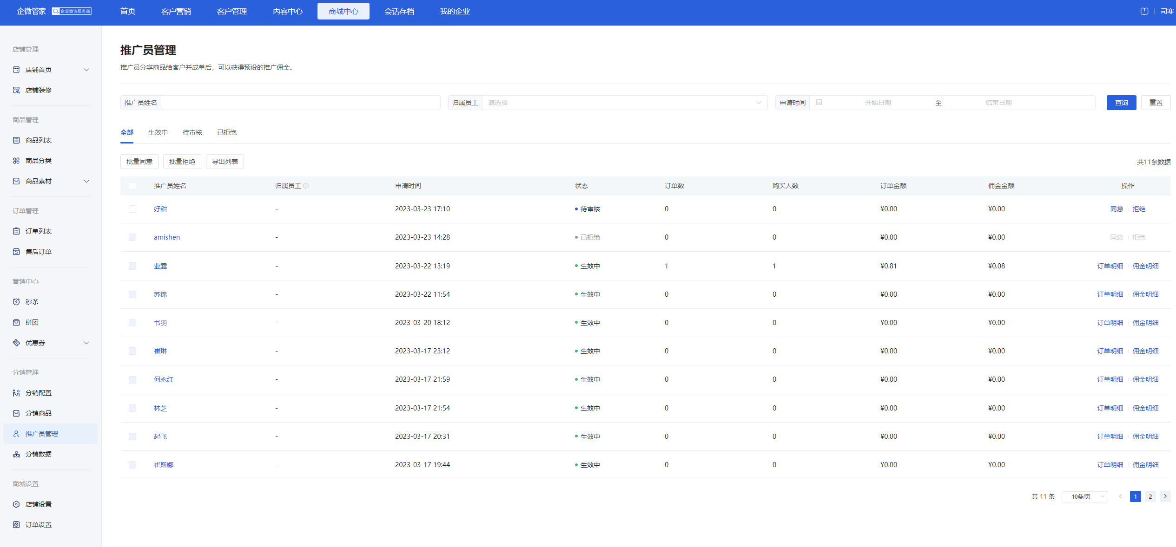
Task: Check the checkbox for 崔斯娜 row
Action: click(132, 465)
